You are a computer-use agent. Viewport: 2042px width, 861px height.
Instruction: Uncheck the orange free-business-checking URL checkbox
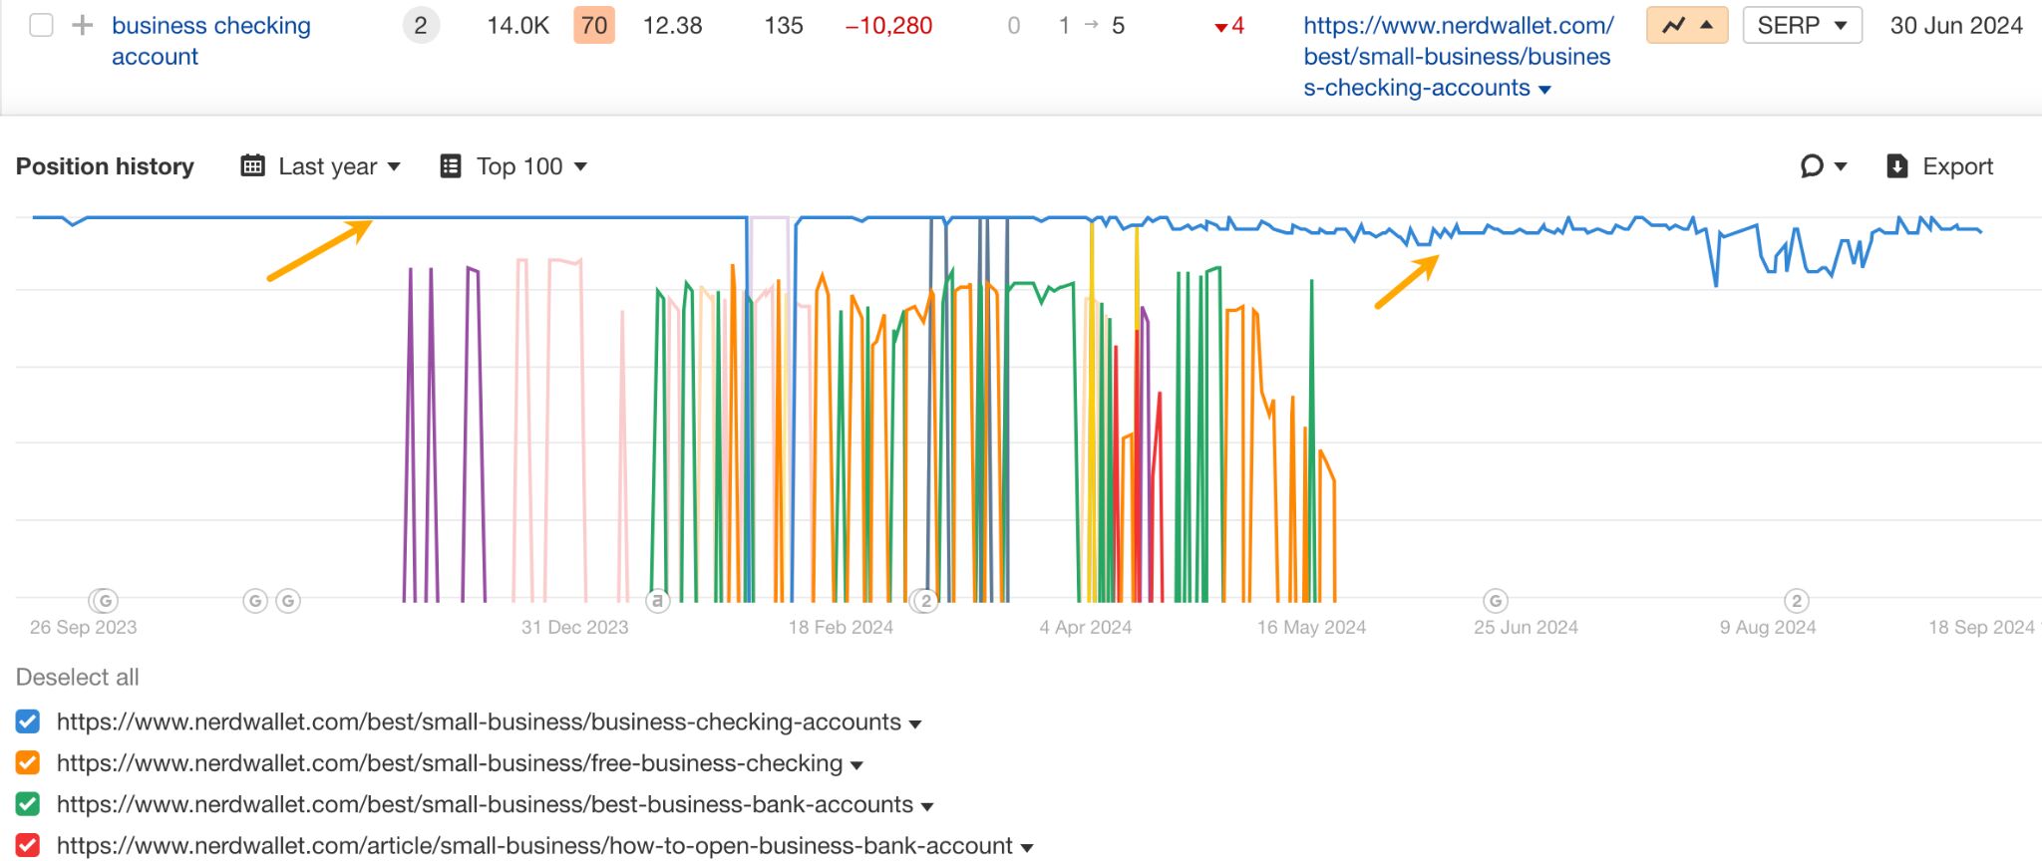point(28,763)
